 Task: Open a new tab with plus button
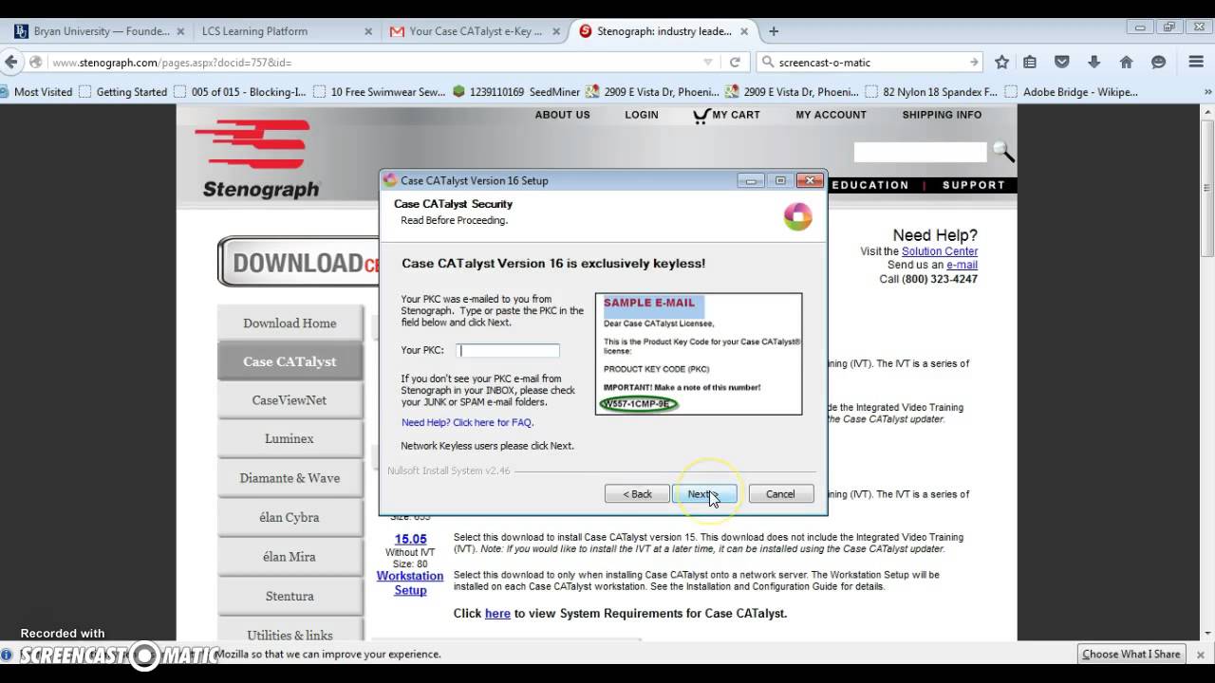pos(774,31)
